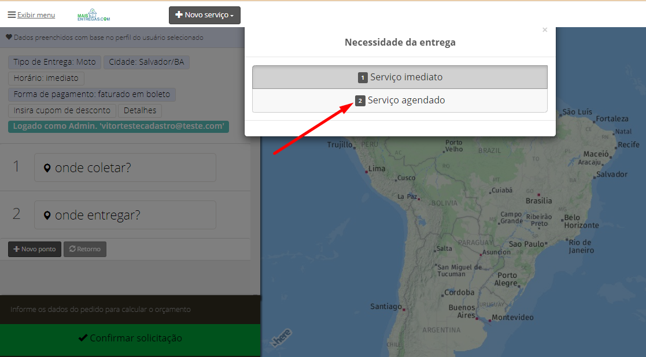646x357 pixels.
Task: Open the Novo serviço dropdown
Action: (205, 15)
